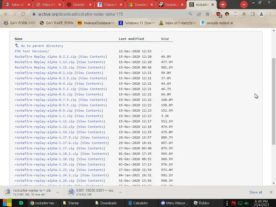Reload the archive.org page

click(x=23, y=14)
